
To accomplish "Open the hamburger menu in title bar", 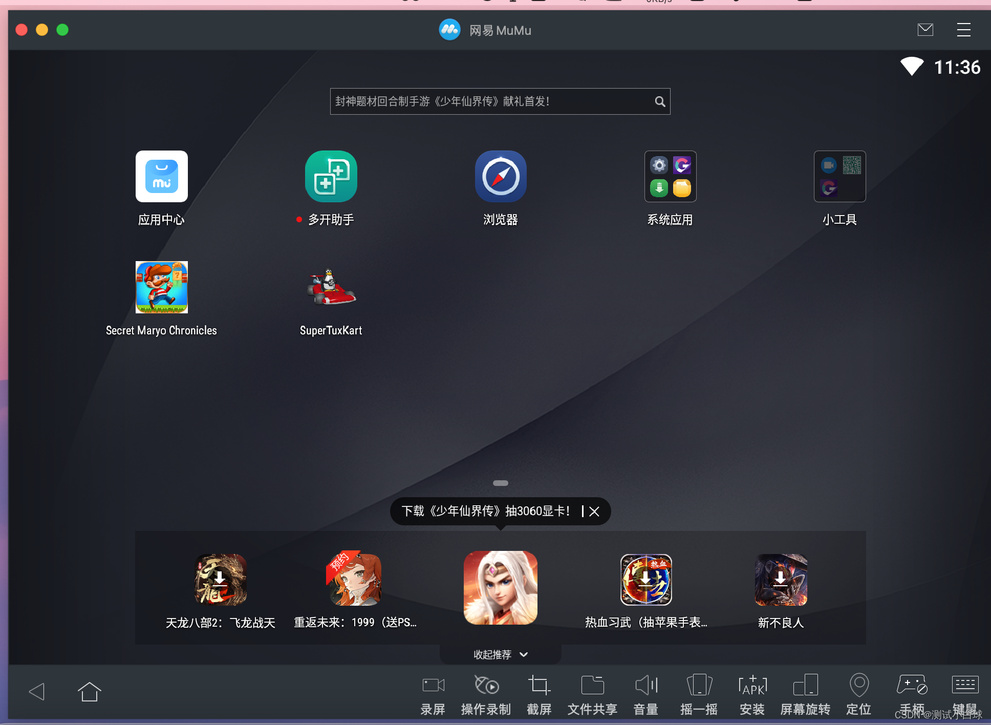I will pyautogui.click(x=963, y=30).
